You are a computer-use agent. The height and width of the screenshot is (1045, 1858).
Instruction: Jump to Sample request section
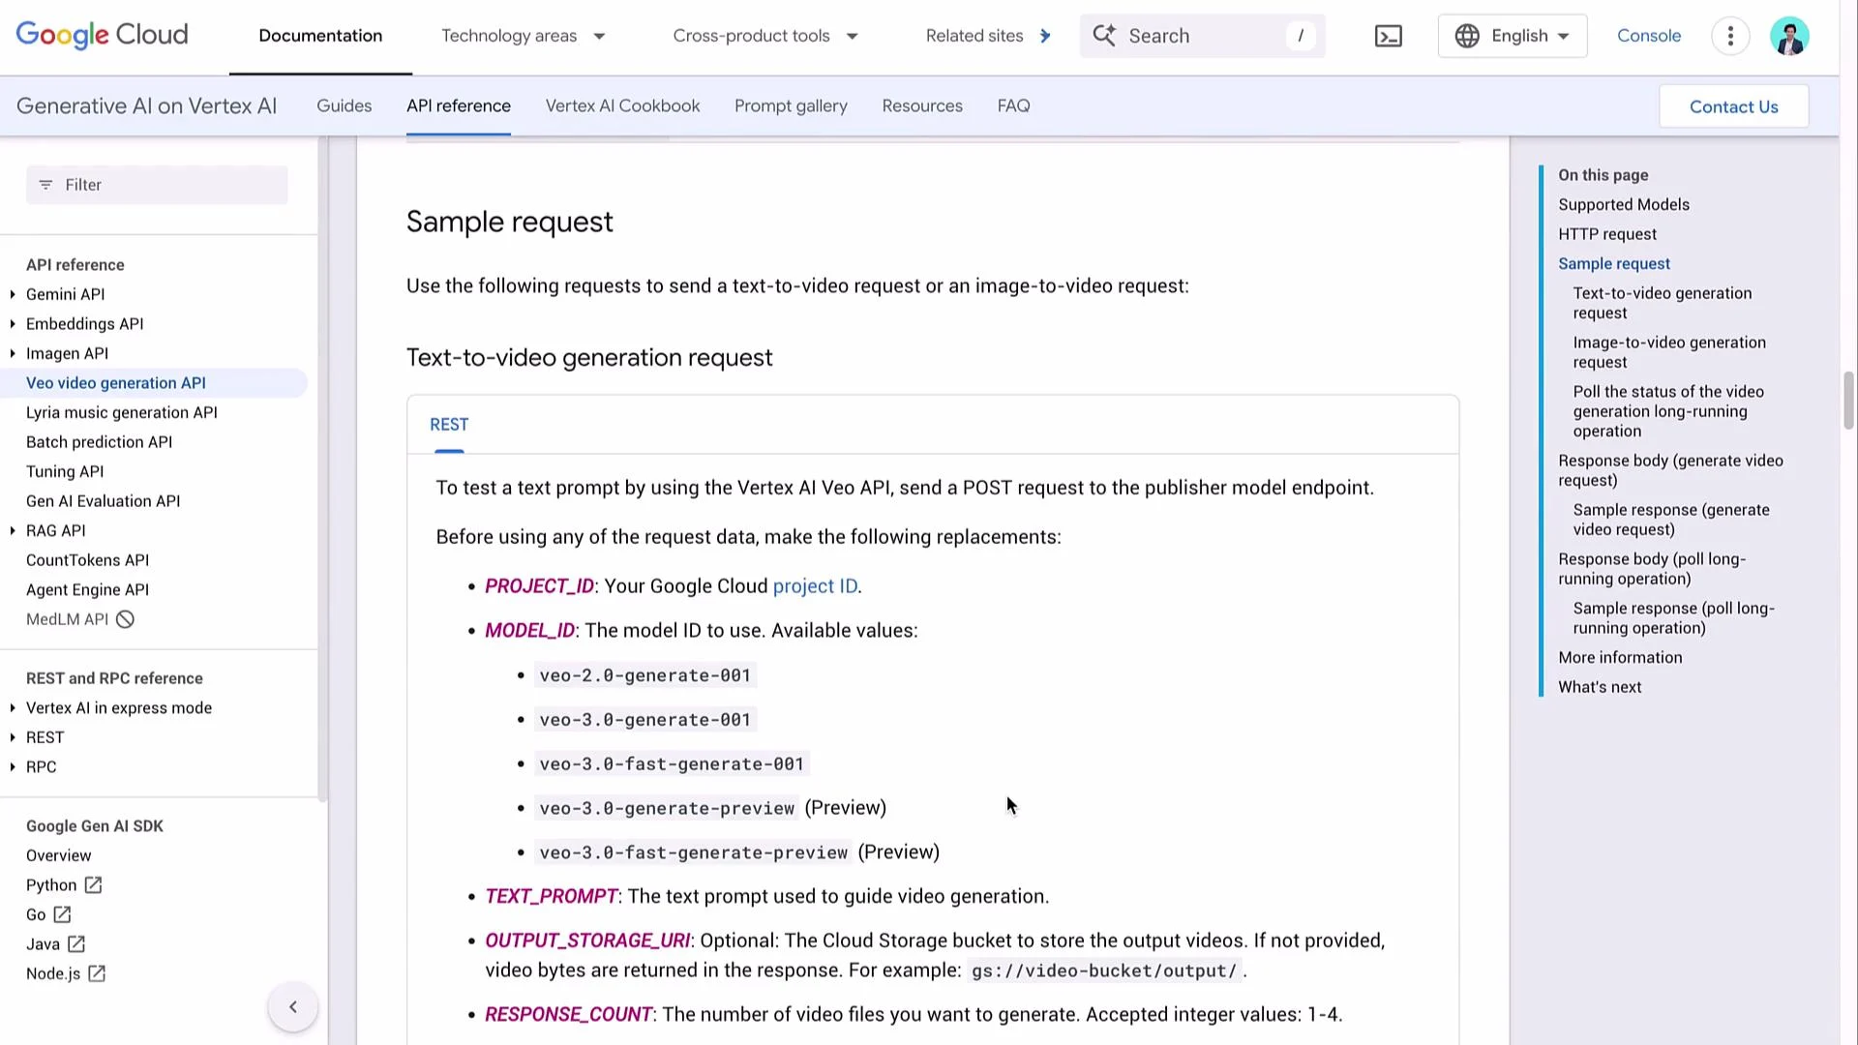[1614, 264]
